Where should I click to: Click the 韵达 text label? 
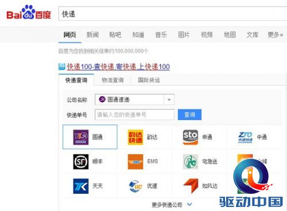click(x=152, y=137)
